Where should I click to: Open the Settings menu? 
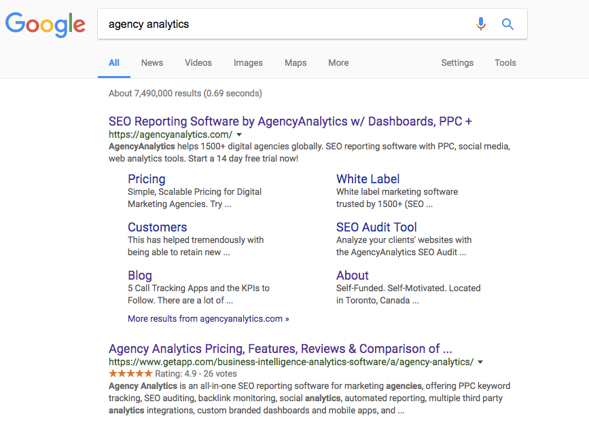click(457, 62)
